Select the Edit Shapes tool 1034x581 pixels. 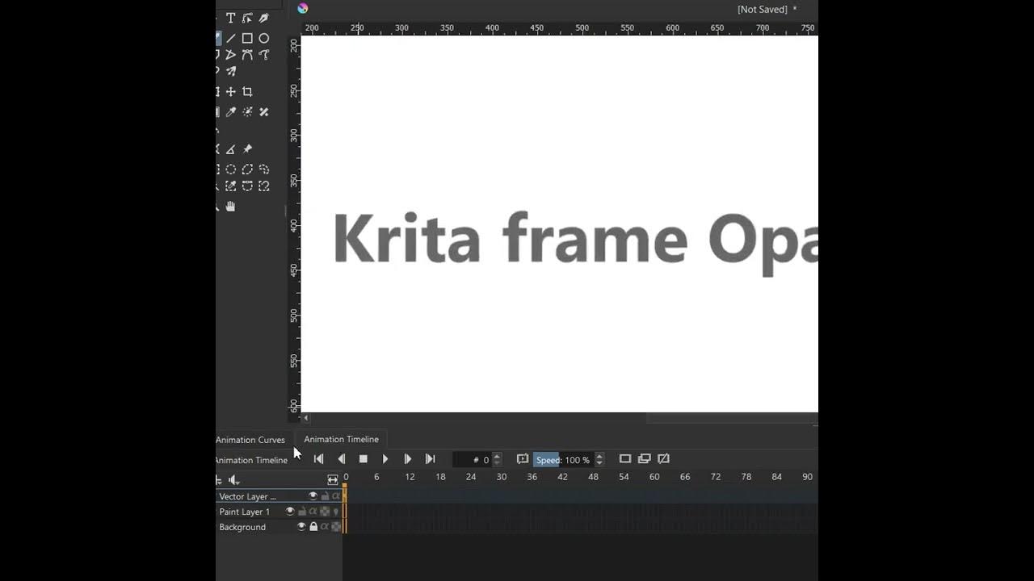point(247,18)
